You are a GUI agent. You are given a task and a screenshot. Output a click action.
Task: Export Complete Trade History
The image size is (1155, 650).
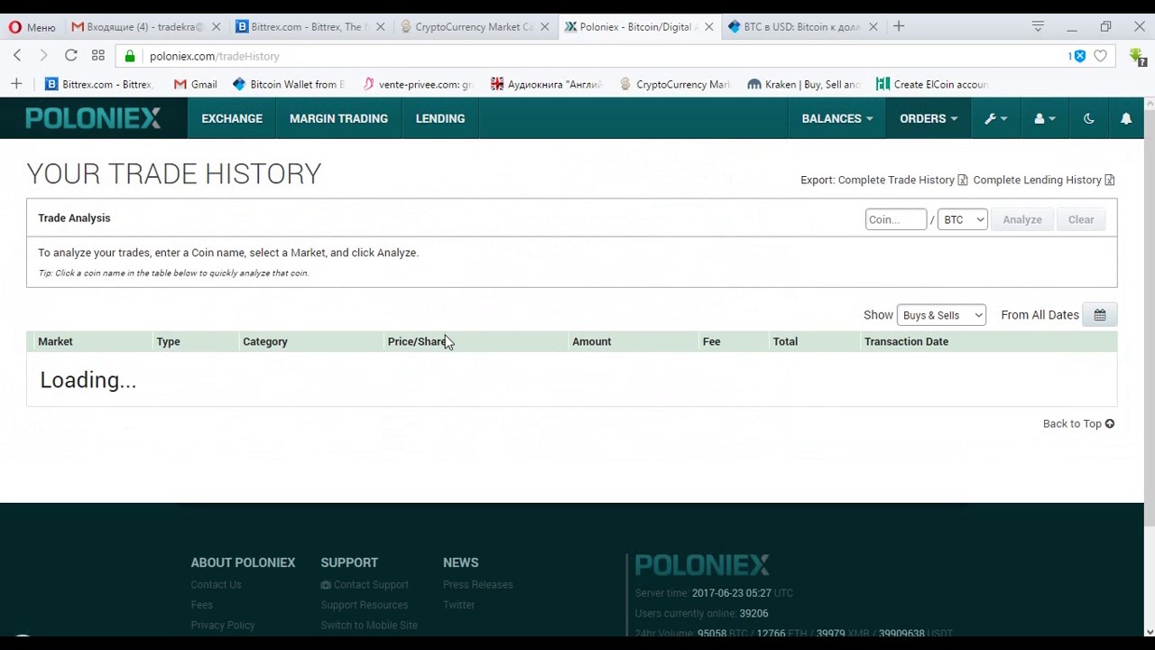tap(896, 180)
